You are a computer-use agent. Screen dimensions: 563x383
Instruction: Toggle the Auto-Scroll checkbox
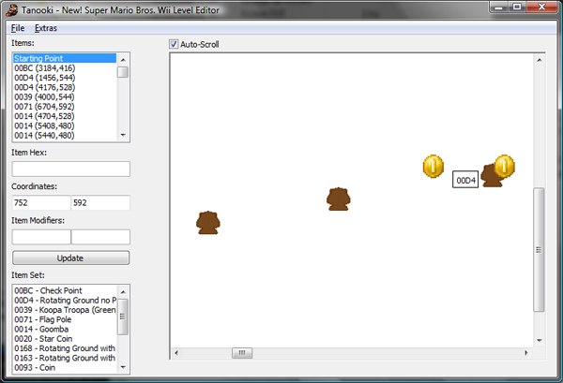point(174,44)
